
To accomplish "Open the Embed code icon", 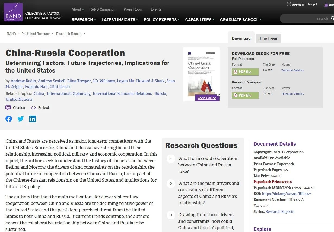I will tap(33, 108).
